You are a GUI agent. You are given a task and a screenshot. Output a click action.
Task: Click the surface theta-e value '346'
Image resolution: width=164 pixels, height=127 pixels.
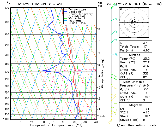[x=146, y=66]
